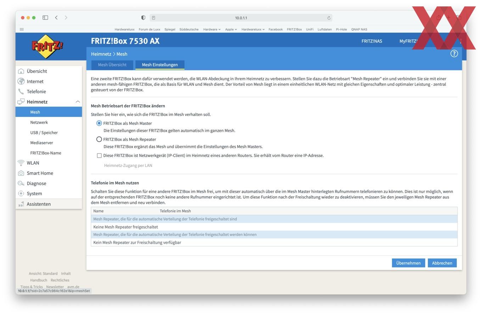
Task: Click the 'Heimnetz-Zugang per LAN' text
Action: (128, 165)
